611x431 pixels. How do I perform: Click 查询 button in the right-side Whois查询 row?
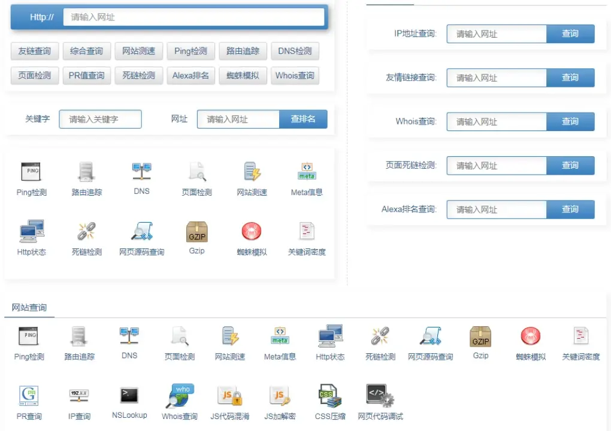click(570, 122)
